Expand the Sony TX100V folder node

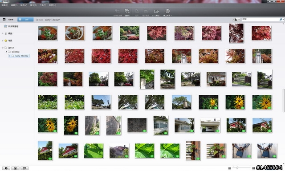(x=10, y=56)
